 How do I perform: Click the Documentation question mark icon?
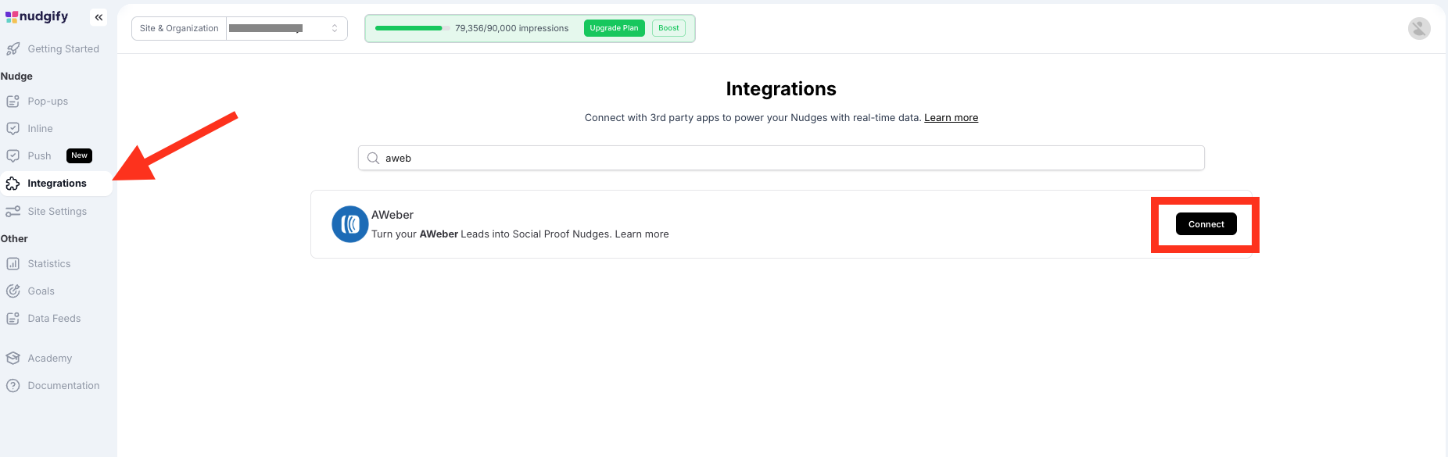[13, 386]
